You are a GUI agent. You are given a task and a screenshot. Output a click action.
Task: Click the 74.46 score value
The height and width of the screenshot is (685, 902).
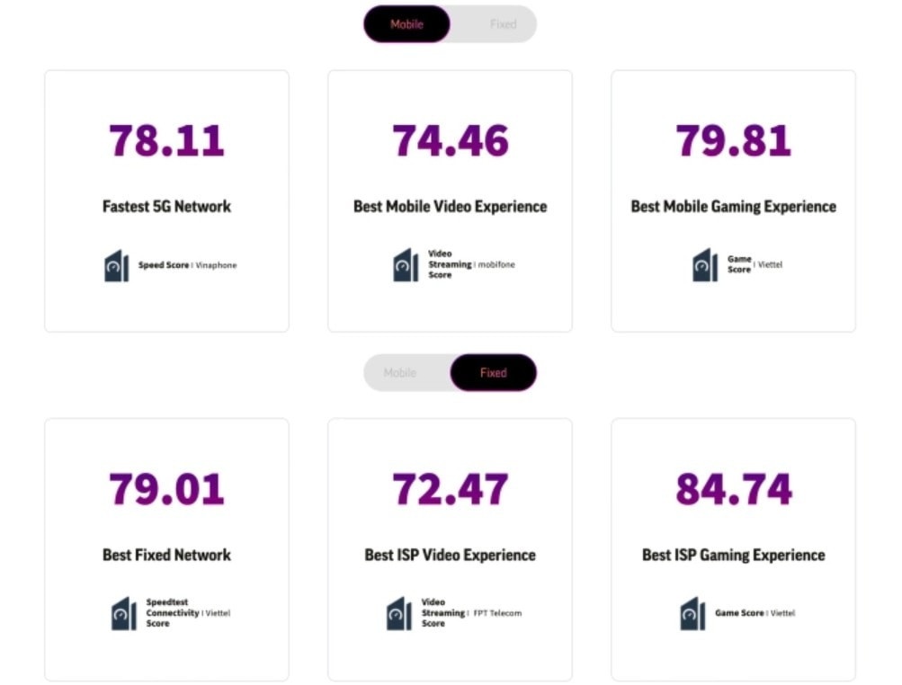450,141
